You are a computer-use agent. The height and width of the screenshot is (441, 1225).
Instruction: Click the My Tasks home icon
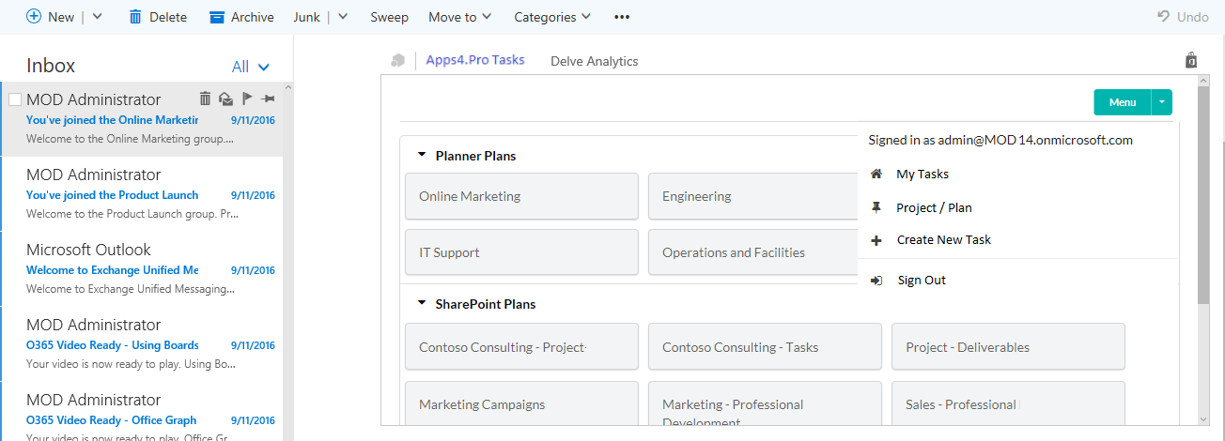pos(876,174)
